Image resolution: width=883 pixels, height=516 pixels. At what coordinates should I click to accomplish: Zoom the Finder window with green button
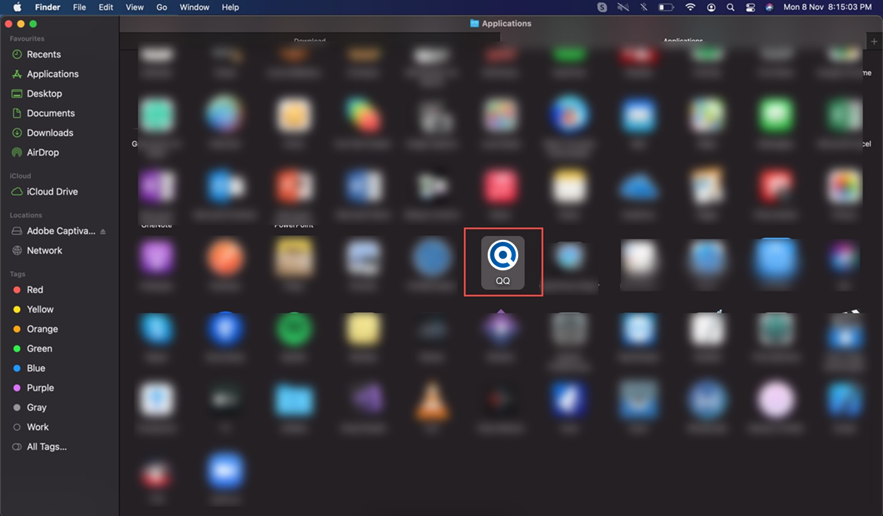click(33, 24)
